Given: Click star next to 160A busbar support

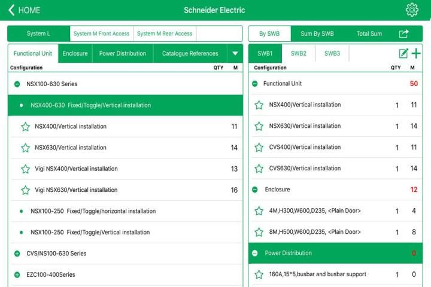Looking at the screenshot, I should coord(259,274).
